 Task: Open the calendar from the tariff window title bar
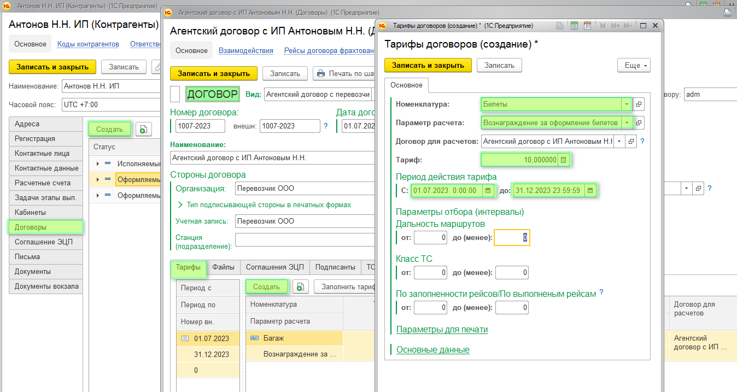[587, 26]
